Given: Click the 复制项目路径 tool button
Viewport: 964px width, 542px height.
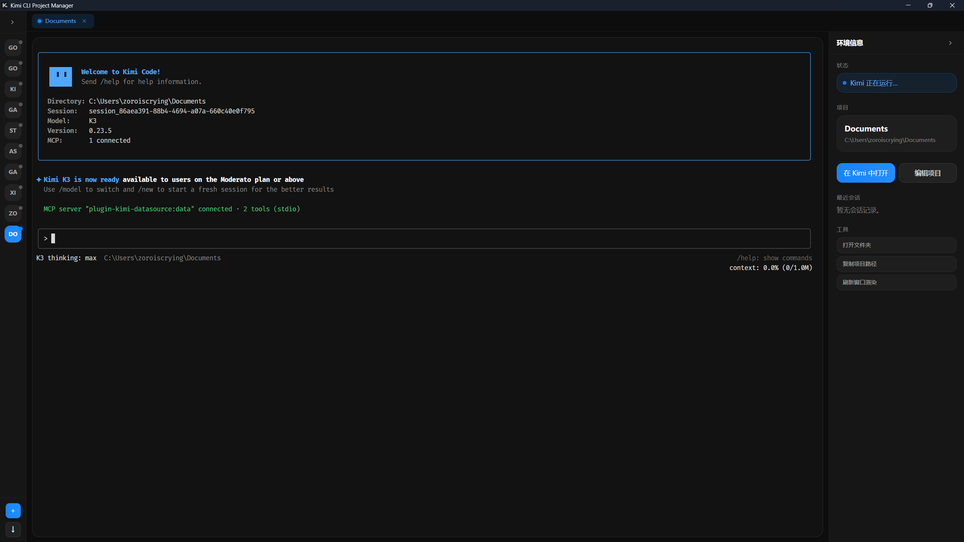Looking at the screenshot, I should 897,264.
